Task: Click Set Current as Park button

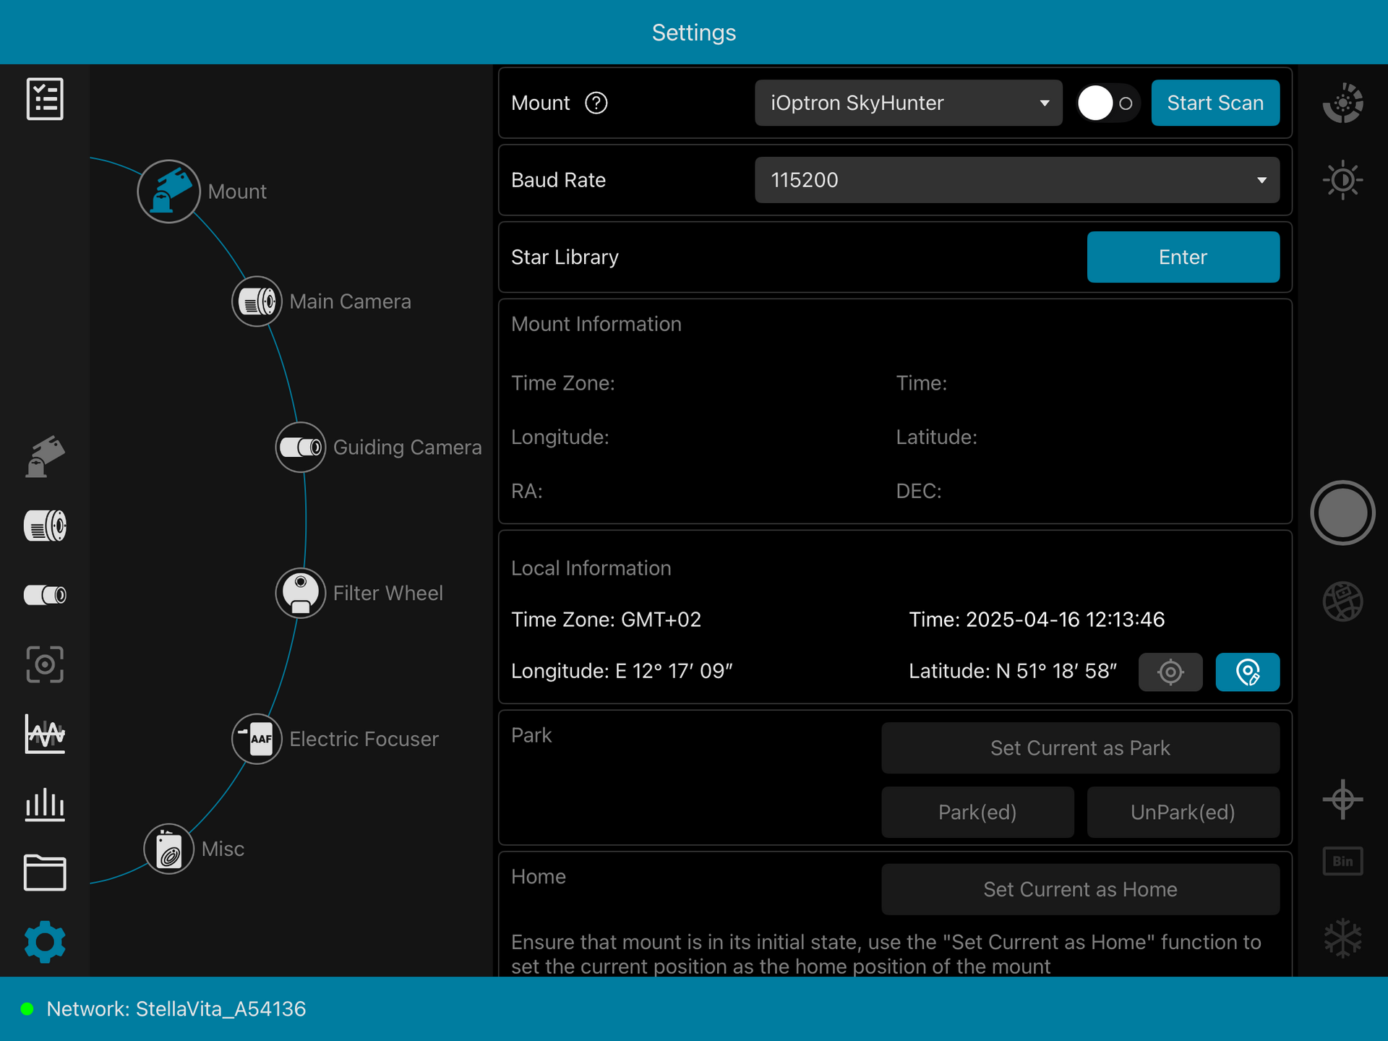Action: [1080, 748]
